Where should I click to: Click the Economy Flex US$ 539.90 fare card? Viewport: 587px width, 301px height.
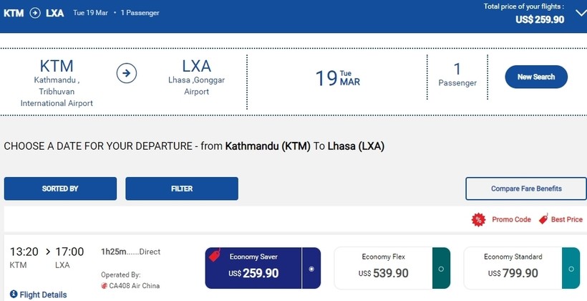383,269
